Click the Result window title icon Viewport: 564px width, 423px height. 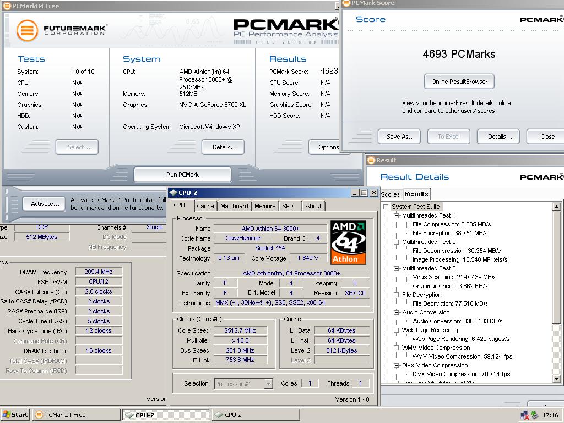click(371, 160)
